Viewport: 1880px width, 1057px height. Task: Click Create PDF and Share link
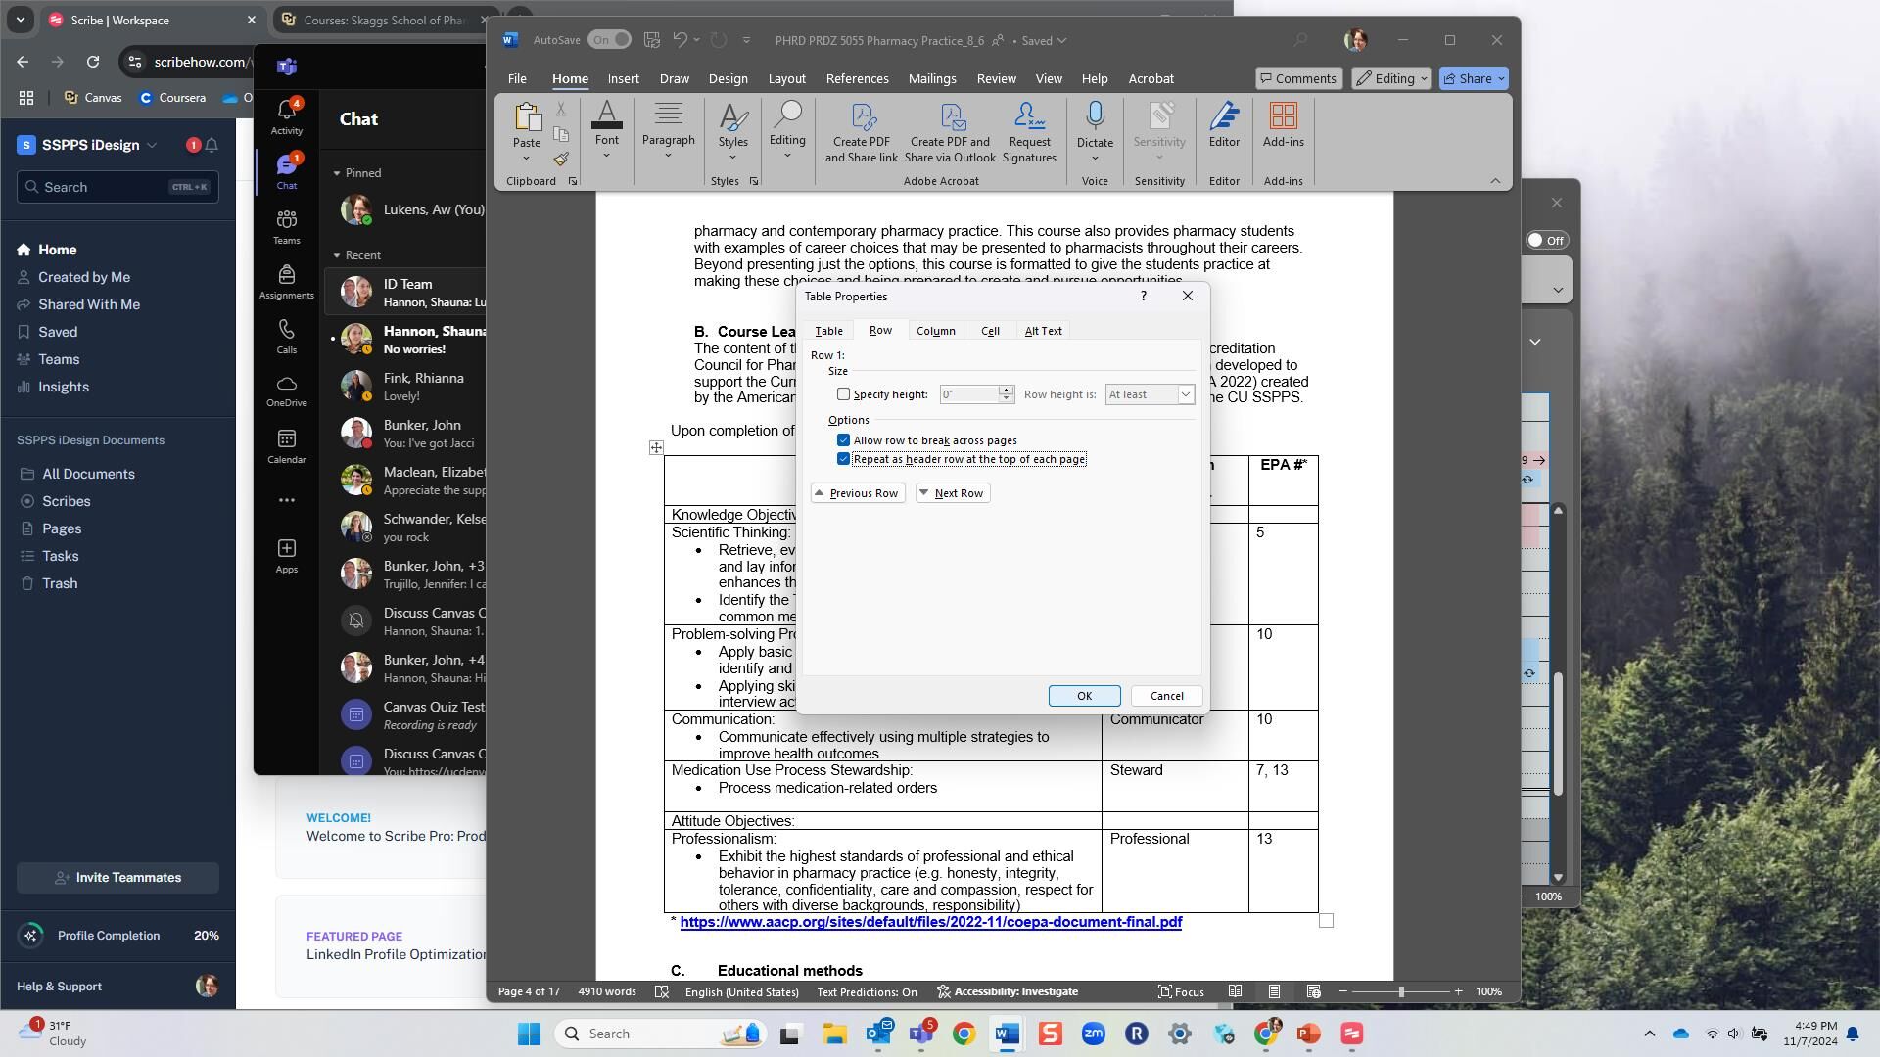pyautogui.click(x=861, y=132)
